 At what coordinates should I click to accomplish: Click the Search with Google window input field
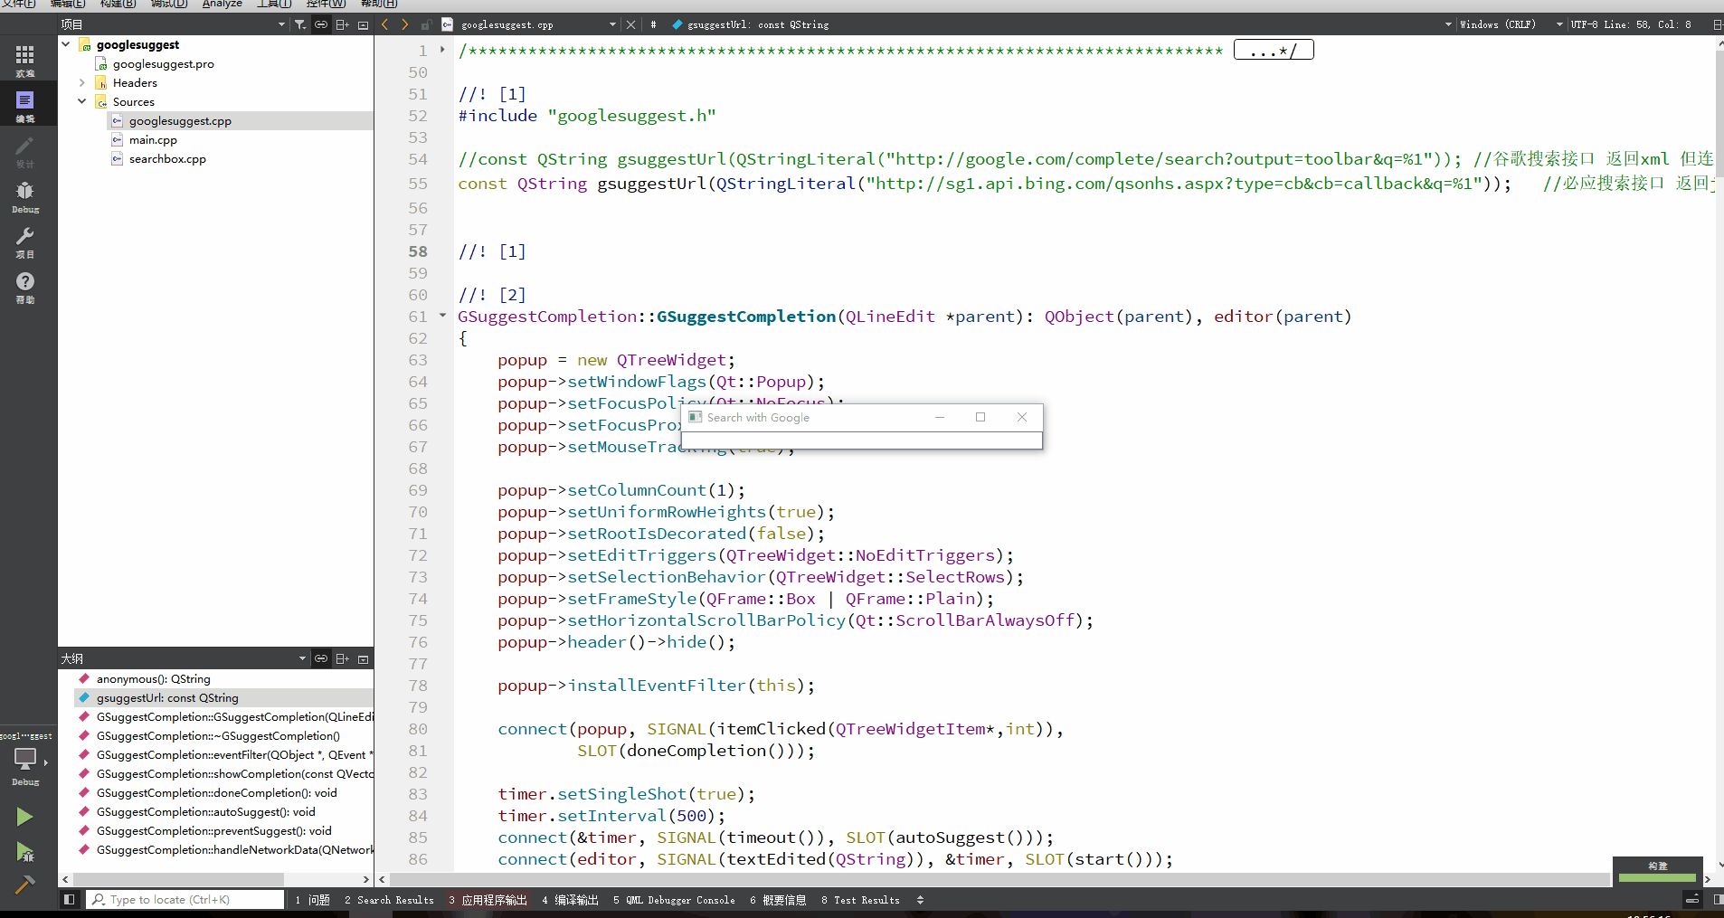[x=862, y=440]
